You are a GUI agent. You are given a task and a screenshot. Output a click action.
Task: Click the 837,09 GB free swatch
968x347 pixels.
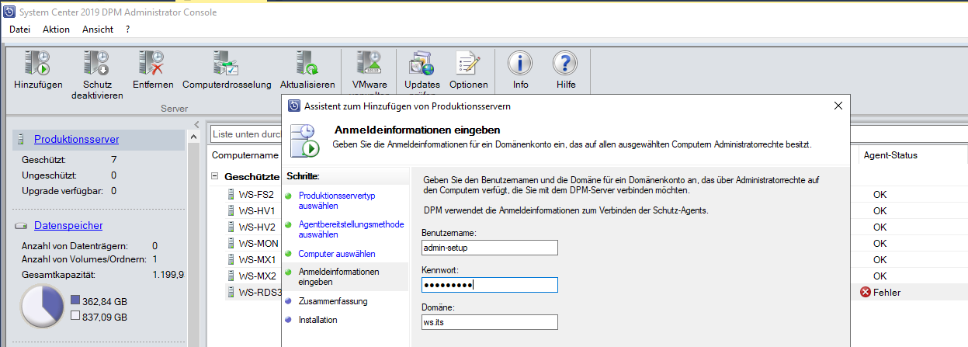pyautogui.click(x=75, y=317)
